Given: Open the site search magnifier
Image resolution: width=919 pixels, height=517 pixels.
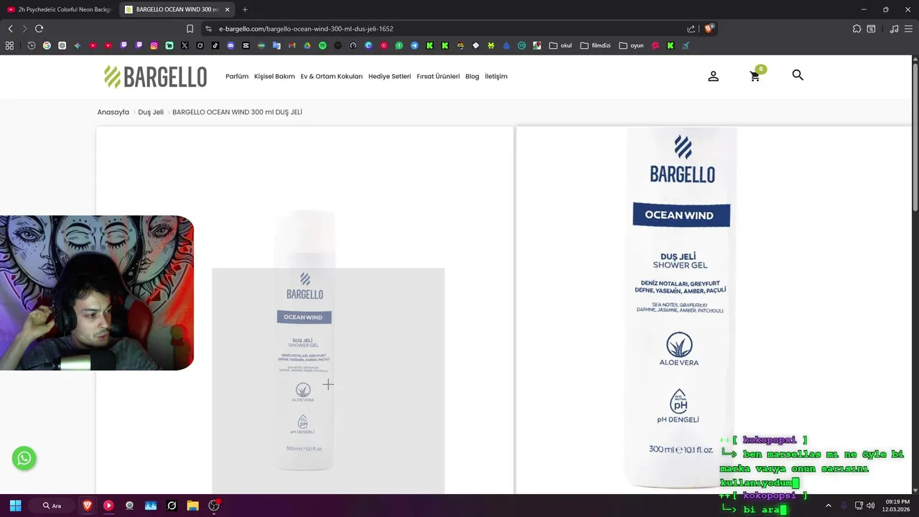Looking at the screenshot, I should (x=798, y=75).
